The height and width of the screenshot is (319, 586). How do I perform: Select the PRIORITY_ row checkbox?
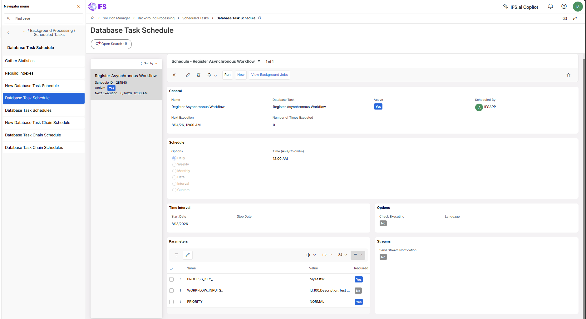coord(171,302)
